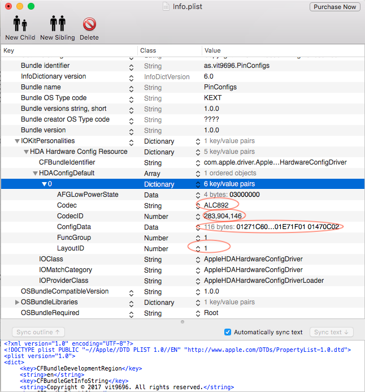Toggle Automatically sync text checkbox
This screenshot has width=365, height=392.
click(228, 332)
